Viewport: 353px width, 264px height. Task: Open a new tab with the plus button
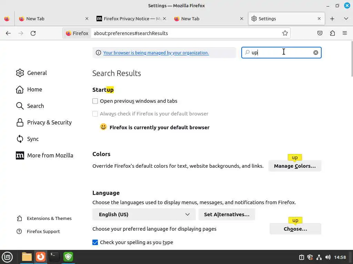tap(332, 19)
